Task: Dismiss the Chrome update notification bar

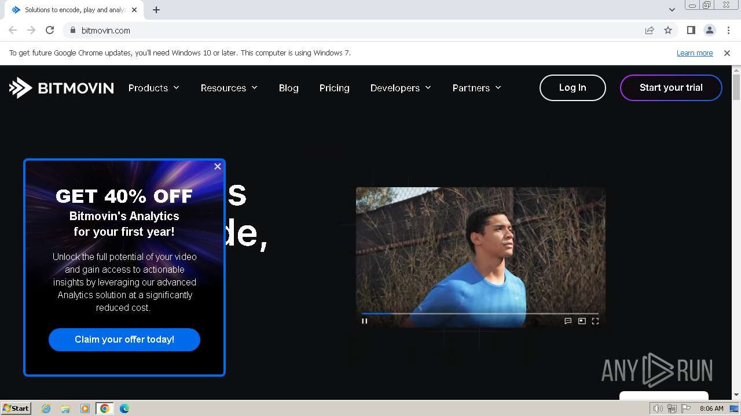Action: pyautogui.click(x=727, y=53)
